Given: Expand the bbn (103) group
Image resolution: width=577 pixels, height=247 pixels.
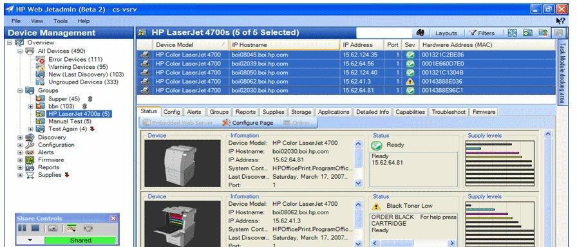Looking at the screenshot, I should coord(30,107).
